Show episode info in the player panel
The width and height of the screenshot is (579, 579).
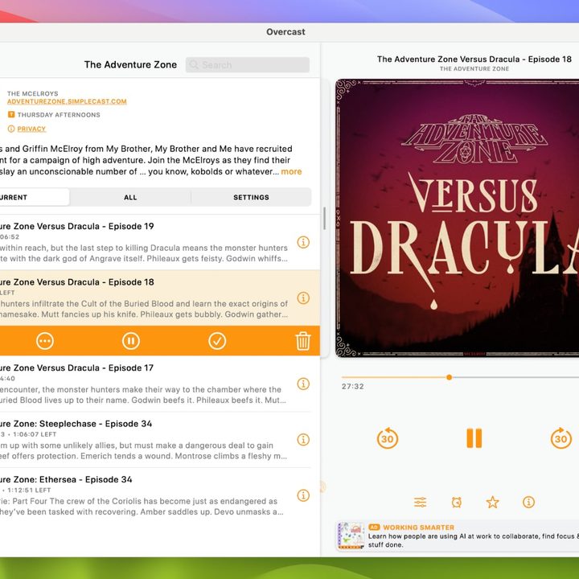tap(528, 502)
